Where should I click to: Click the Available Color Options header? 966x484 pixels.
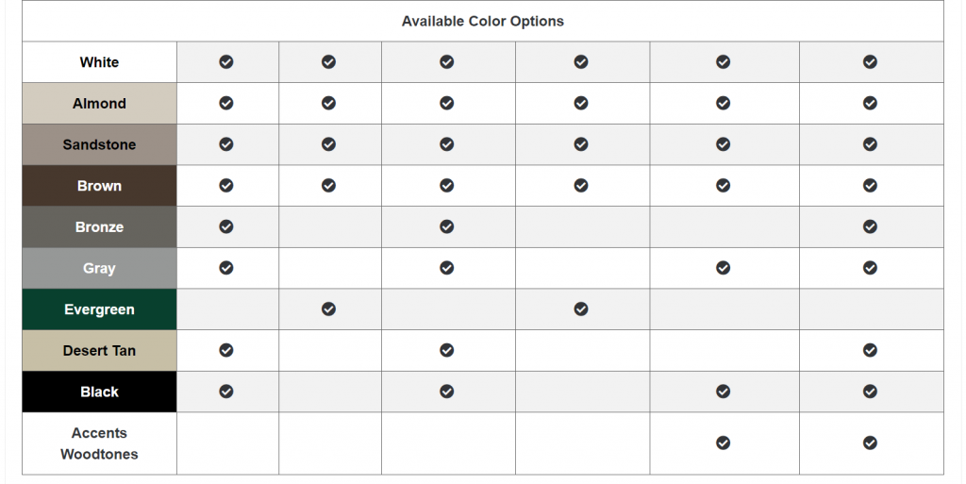pos(482,21)
